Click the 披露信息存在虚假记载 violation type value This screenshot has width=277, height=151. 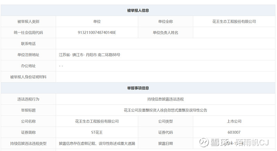click(97, 143)
